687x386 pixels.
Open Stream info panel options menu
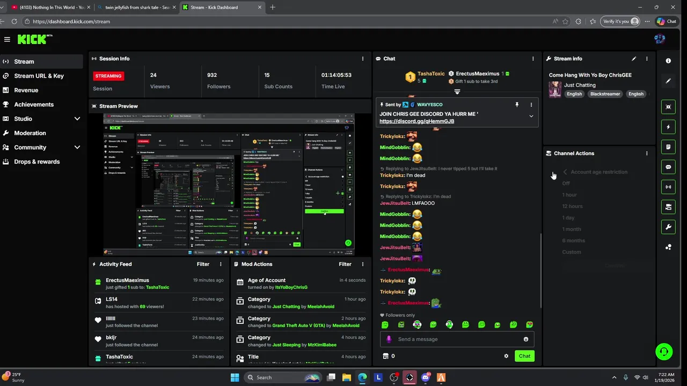[647, 58]
